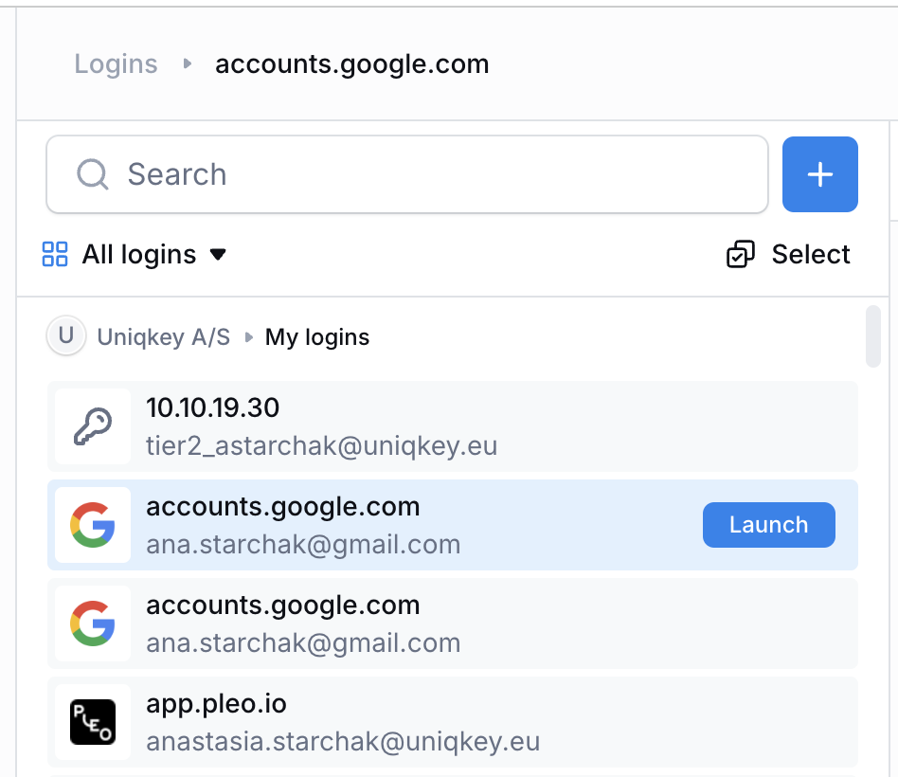Click the Select label button
The height and width of the screenshot is (777, 898).
point(810,254)
